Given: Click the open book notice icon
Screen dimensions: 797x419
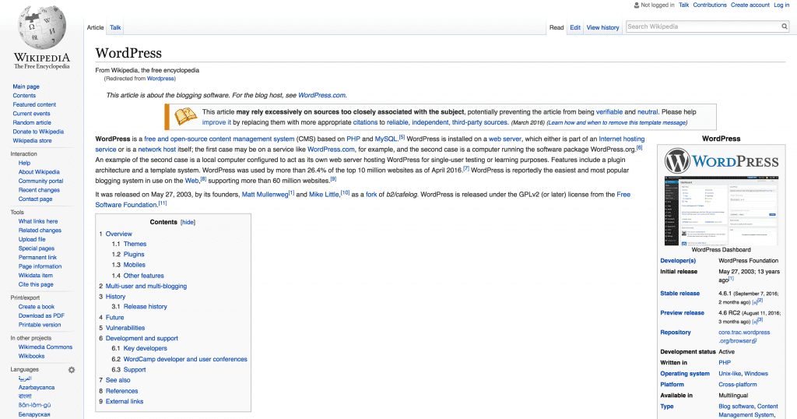Looking at the screenshot, I should (185, 117).
